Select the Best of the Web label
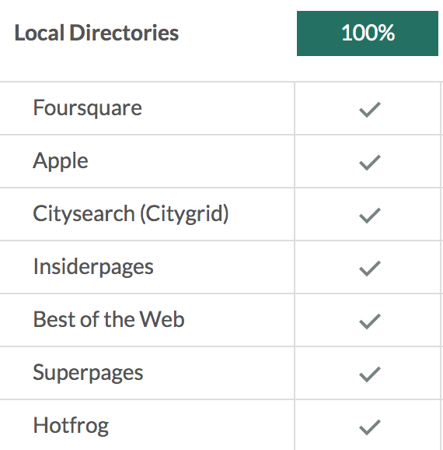Screen dimensions: 443x450 point(109,319)
